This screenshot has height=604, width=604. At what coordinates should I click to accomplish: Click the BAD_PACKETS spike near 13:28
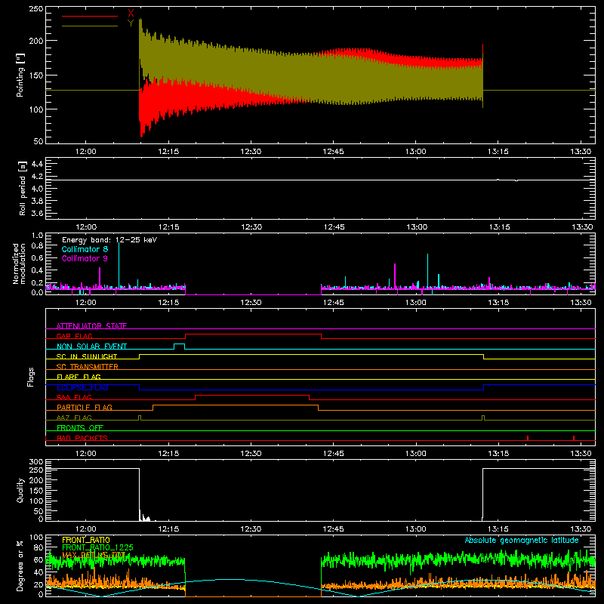tap(574, 438)
